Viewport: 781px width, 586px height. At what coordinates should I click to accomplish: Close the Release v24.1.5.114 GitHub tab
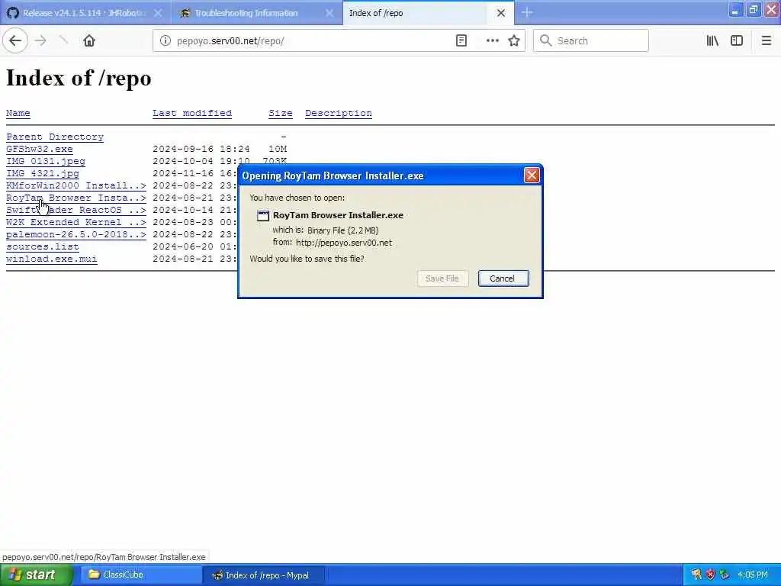[x=158, y=13]
